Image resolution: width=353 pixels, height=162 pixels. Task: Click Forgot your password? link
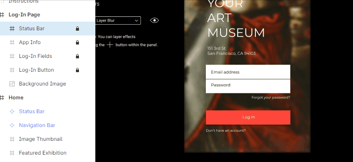(271, 98)
